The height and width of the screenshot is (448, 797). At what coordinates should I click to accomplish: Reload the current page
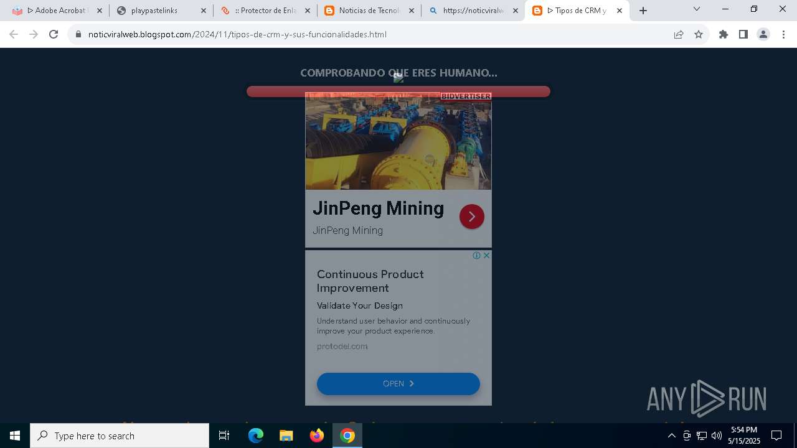54,34
